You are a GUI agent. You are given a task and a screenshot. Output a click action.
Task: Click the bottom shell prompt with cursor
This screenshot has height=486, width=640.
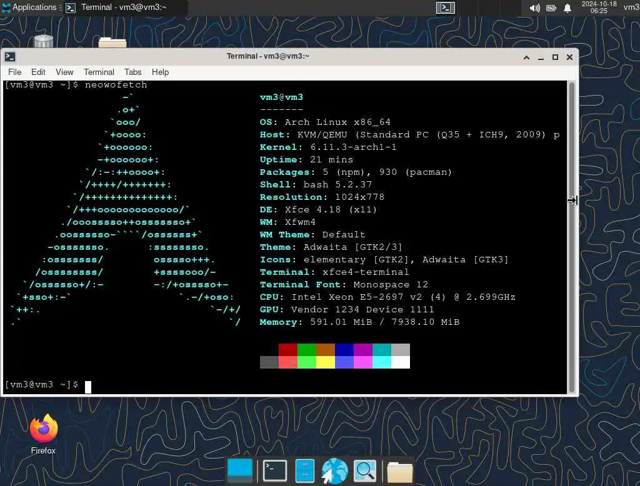47,385
